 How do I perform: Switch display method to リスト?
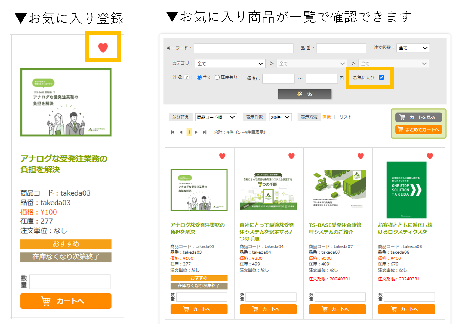pyautogui.click(x=346, y=117)
